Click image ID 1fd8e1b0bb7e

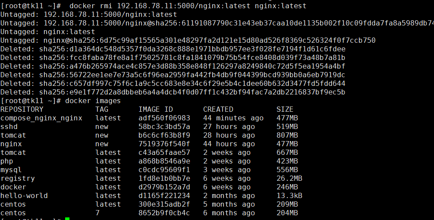tap(164, 179)
